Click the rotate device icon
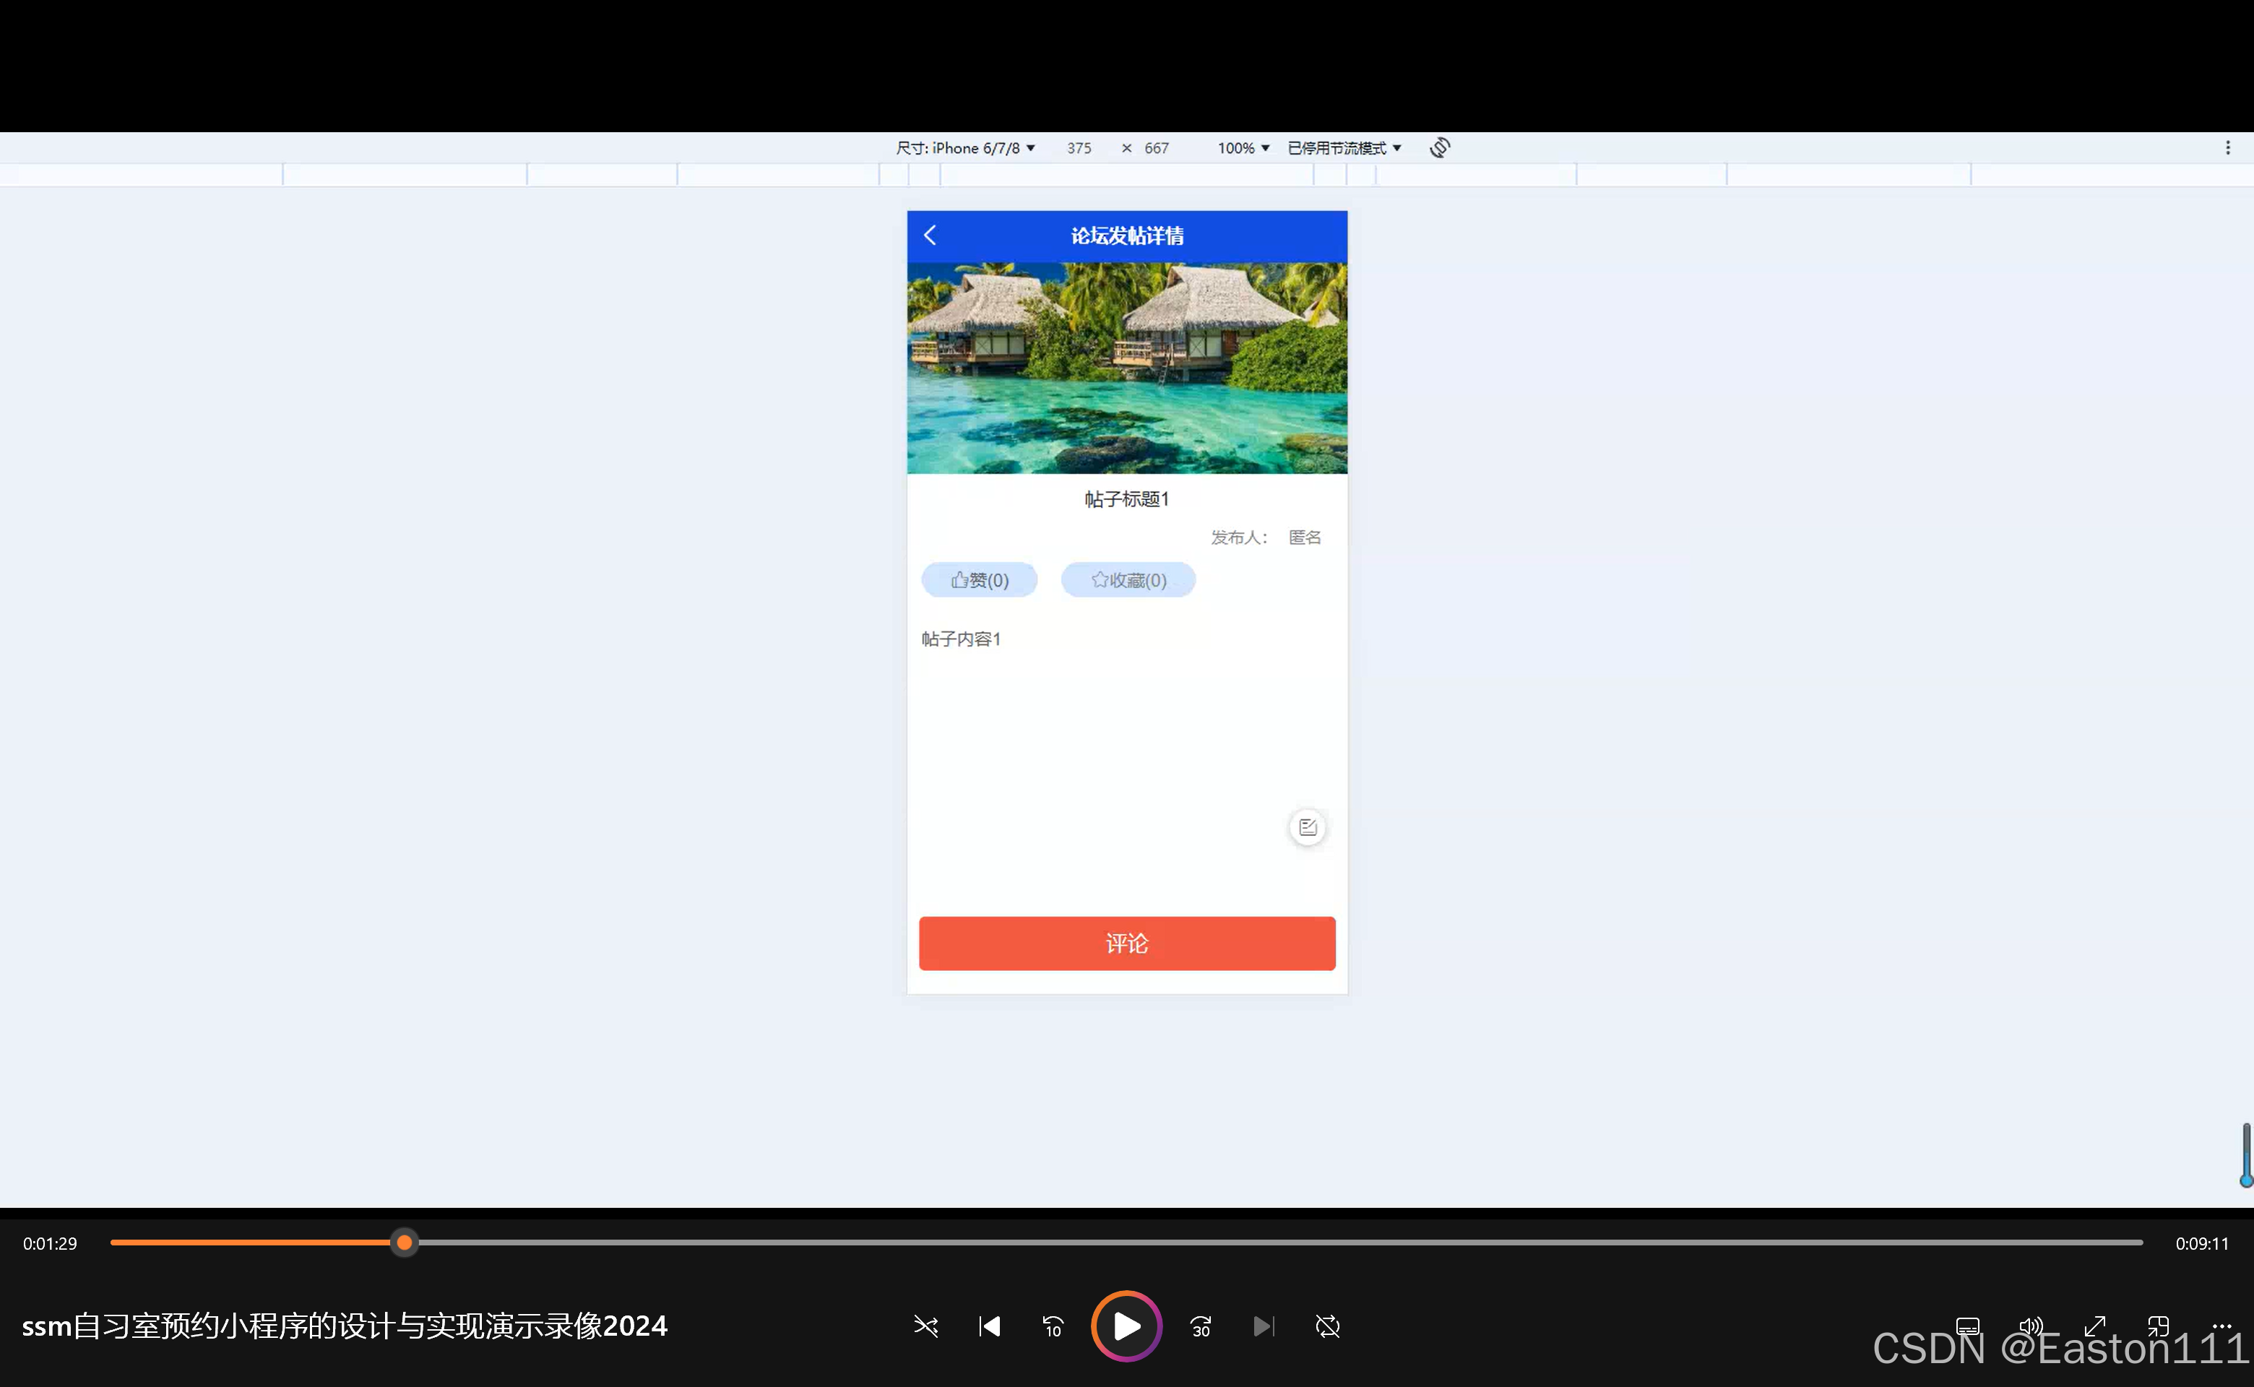 (1439, 147)
